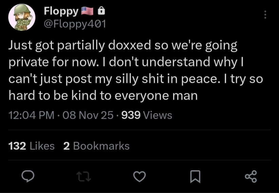Screen dimensions: 279x193
Task: Click the Views label
Action: click(x=158, y=115)
